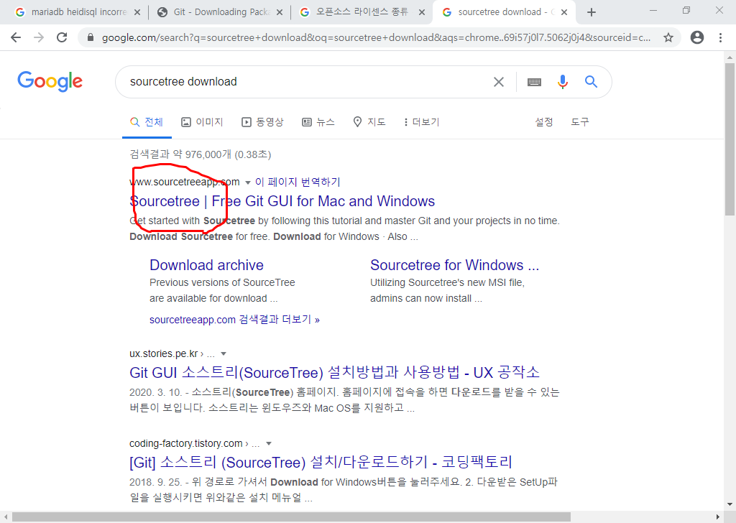736x523 pixels.
Task: Select the 전체 search category
Action: 147,122
